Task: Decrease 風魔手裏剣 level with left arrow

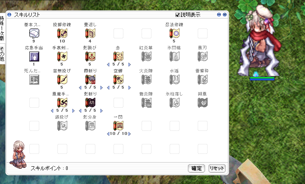Action: click(x=52, y=111)
